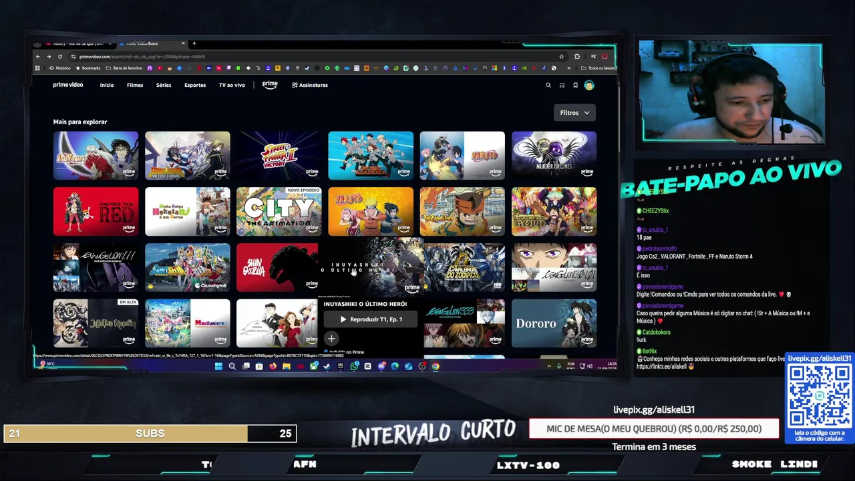Open the Jujutsu Kaisen thumbnail
Screen dimensions: 855x481
[x=96, y=323]
